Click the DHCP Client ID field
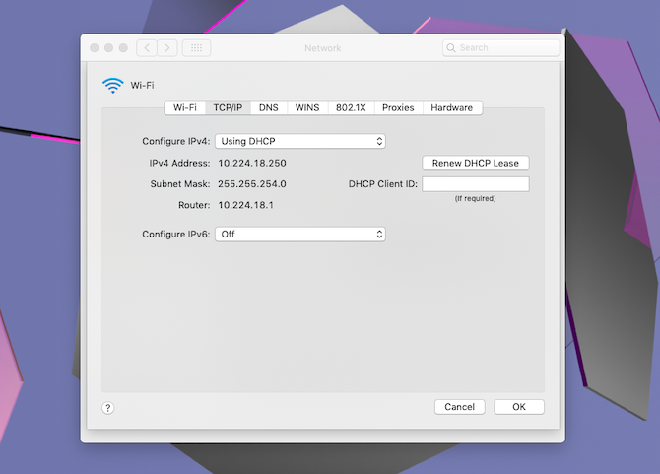This screenshot has width=660, height=474. click(x=476, y=184)
